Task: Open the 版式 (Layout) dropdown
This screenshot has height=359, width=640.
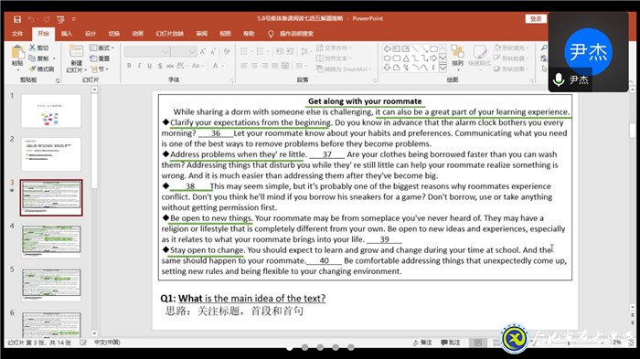Action: tap(101, 48)
